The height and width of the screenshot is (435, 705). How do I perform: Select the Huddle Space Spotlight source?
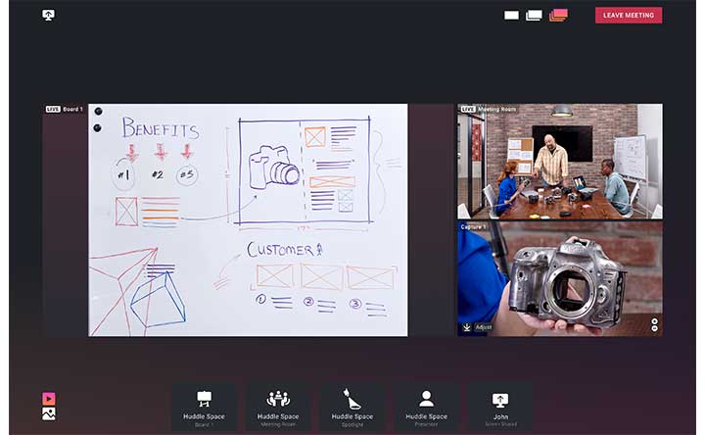352,407
